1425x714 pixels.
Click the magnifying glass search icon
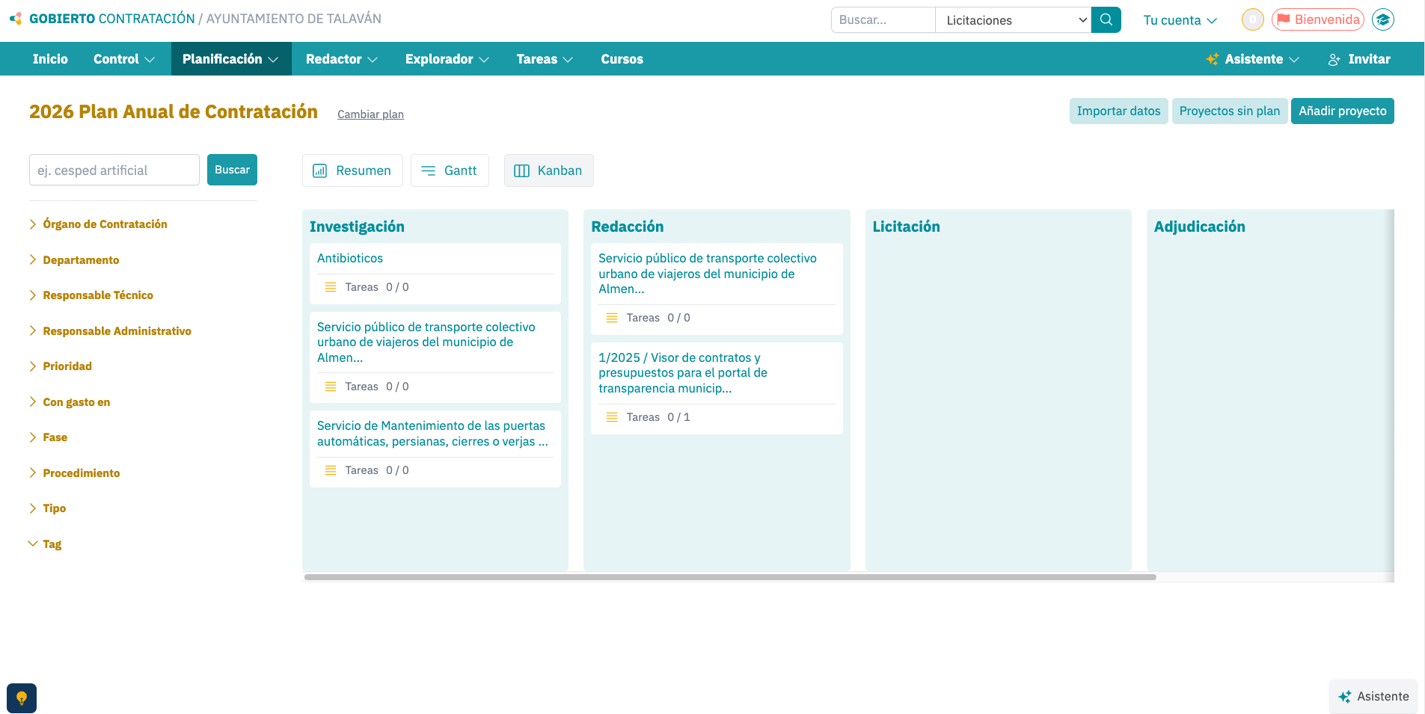[1106, 20]
